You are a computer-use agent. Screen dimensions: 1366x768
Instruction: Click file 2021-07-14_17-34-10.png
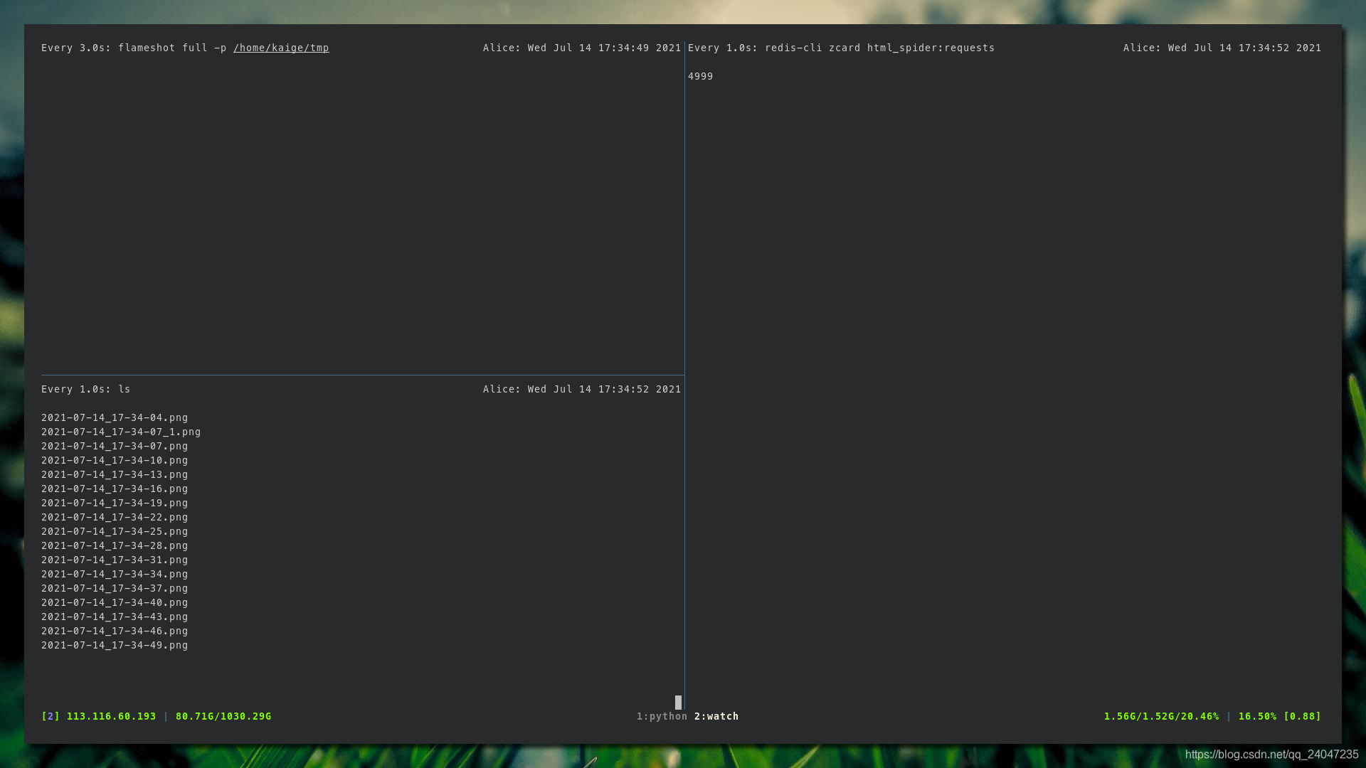[115, 460]
